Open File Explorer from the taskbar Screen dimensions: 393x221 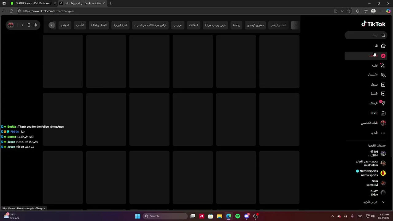[220, 216]
